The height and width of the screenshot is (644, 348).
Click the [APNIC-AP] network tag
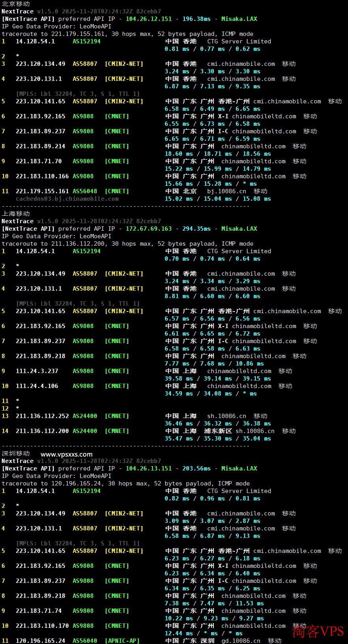tap(122, 641)
